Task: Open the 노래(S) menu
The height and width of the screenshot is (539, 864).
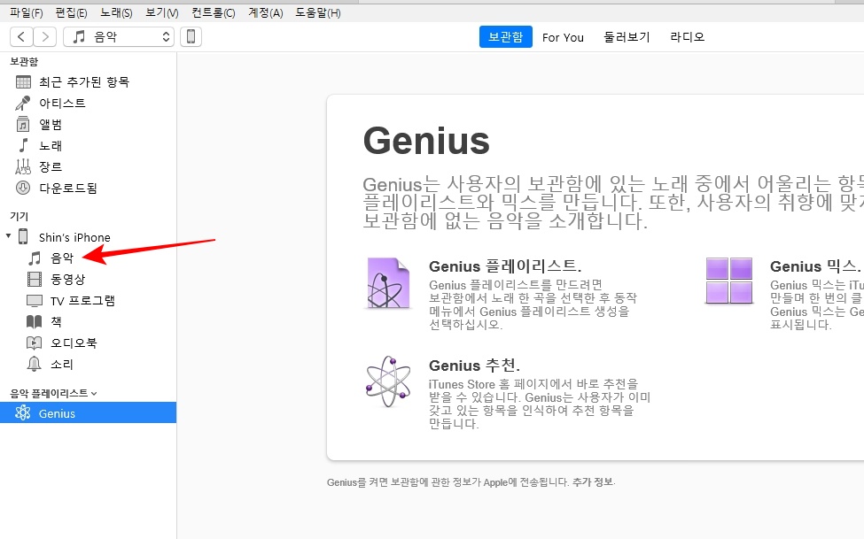Action: point(116,12)
